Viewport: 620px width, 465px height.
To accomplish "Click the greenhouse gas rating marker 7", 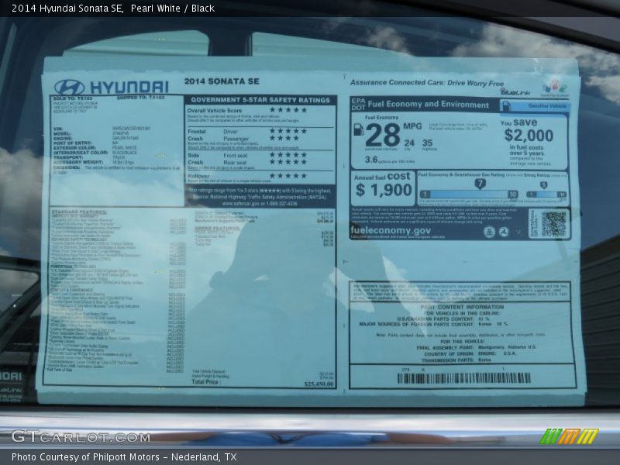I will coord(480,184).
